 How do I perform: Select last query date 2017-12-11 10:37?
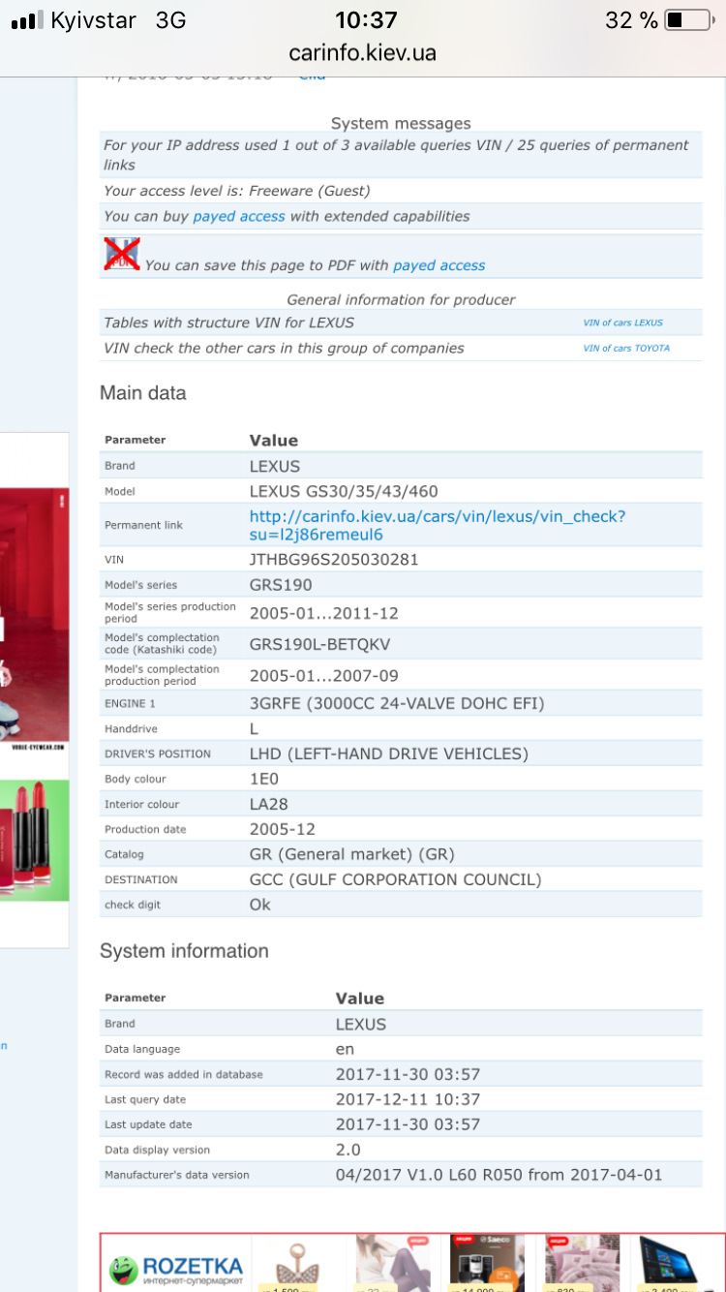(408, 1099)
